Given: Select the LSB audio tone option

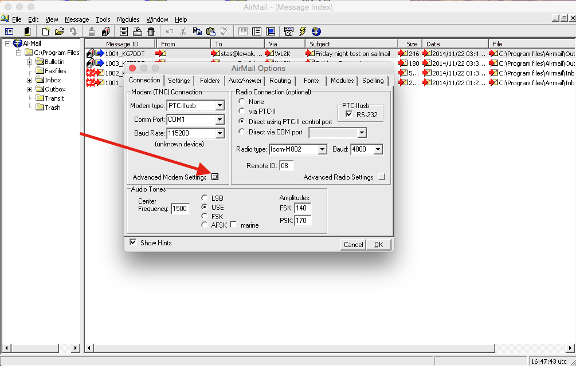Looking at the screenshot, I should (x=205, y=197).
